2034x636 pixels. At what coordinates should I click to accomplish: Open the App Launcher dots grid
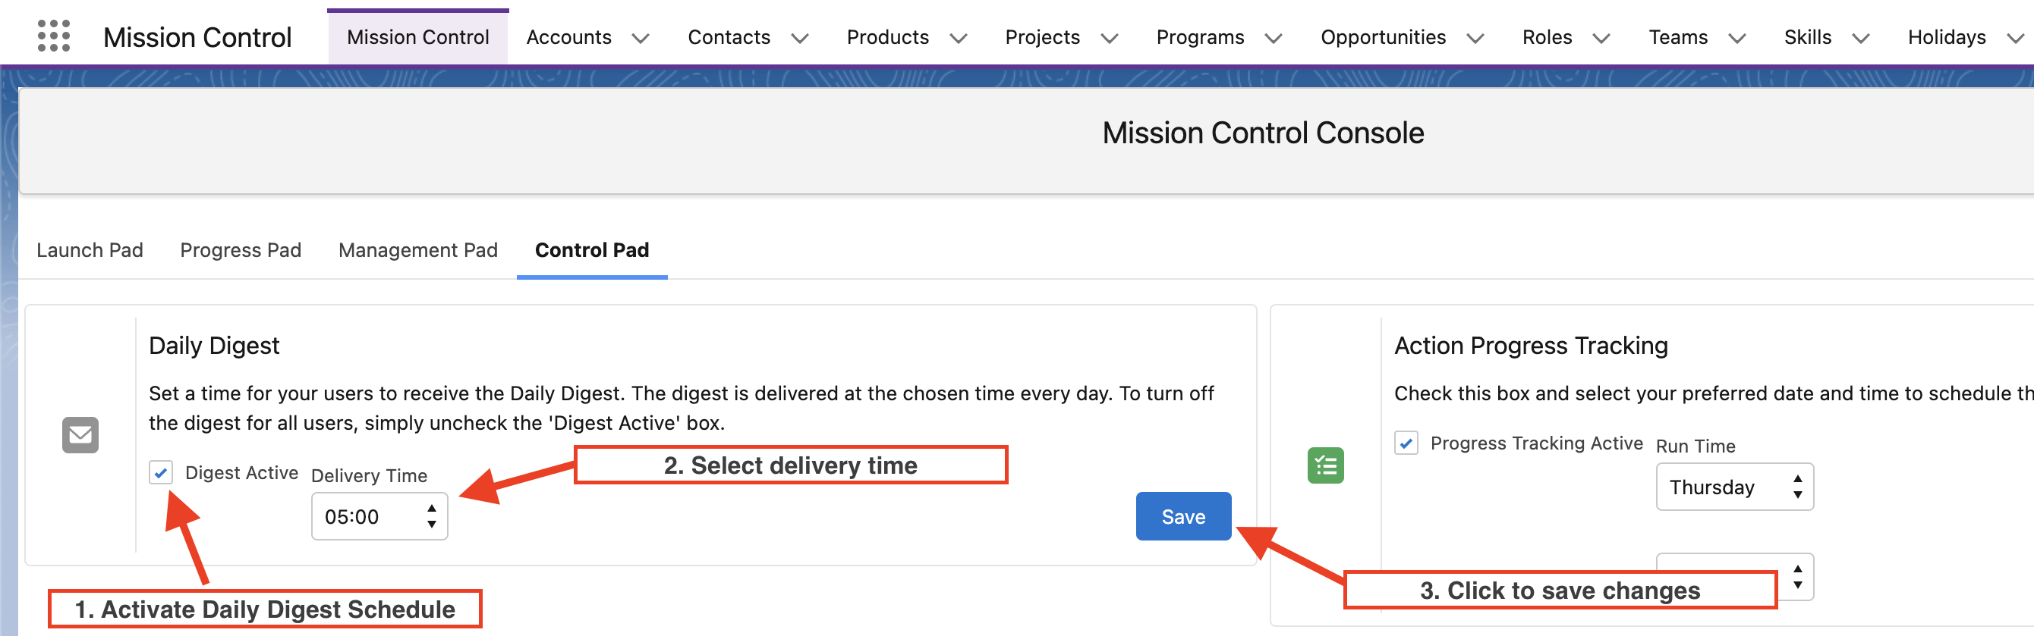click(54, 36)
